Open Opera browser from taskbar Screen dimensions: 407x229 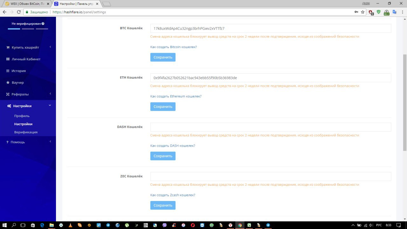tap(193, 225)
